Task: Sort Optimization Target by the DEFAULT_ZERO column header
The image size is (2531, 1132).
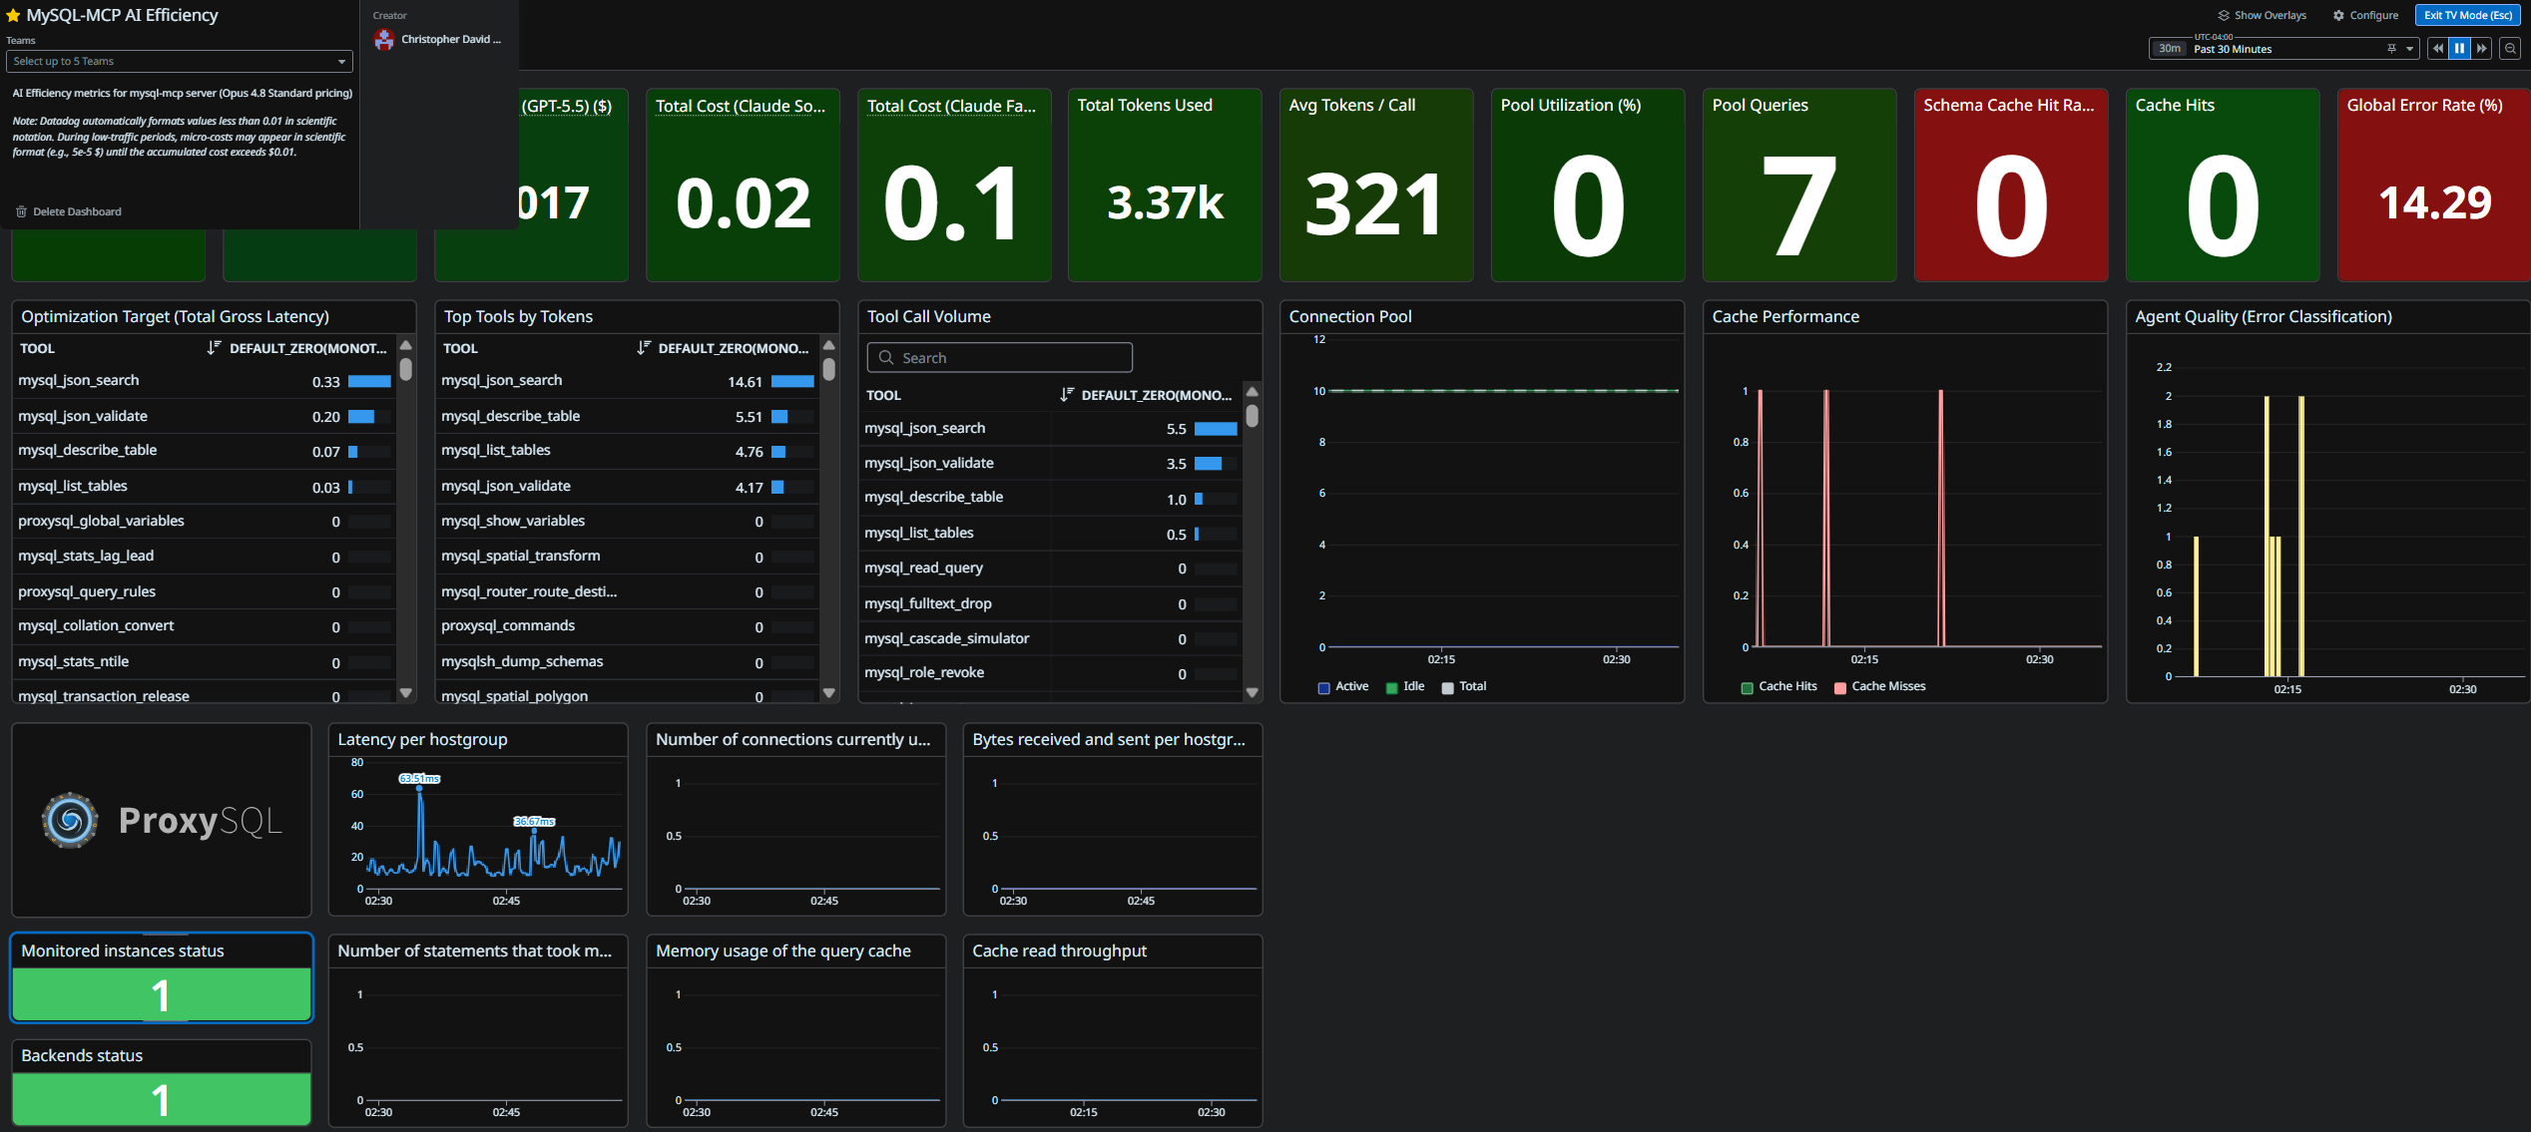Action: tap(308, 348)
